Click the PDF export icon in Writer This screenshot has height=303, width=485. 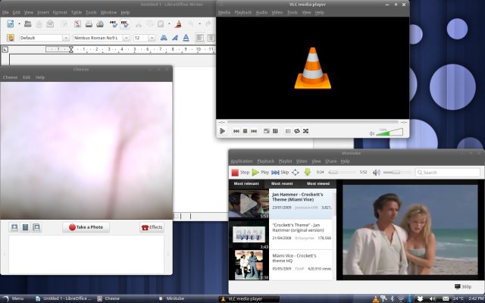click(77, 23)
